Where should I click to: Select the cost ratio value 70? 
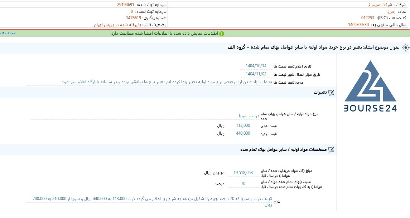(243, 184)
